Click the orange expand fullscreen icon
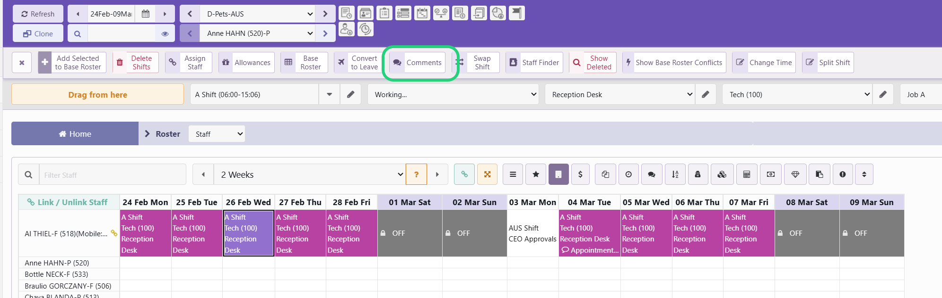Viewport: 942px width, 298px height. [x=488, y=174]
